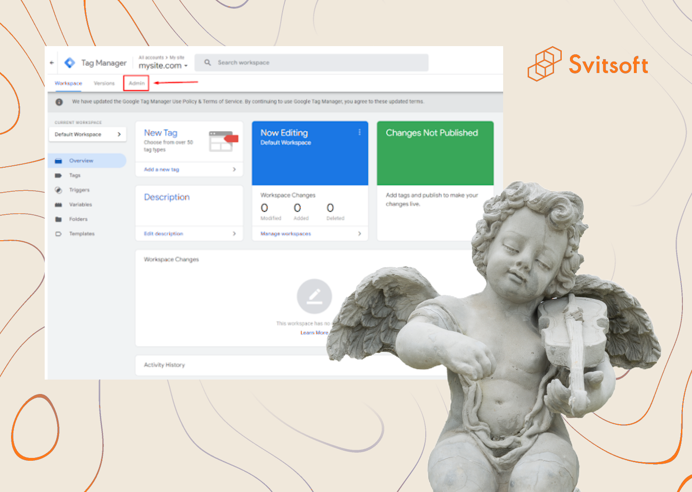Image resolution: width=692 pixels, height=492 pixels.
Task: Click the Description heading
Action: 167,197
